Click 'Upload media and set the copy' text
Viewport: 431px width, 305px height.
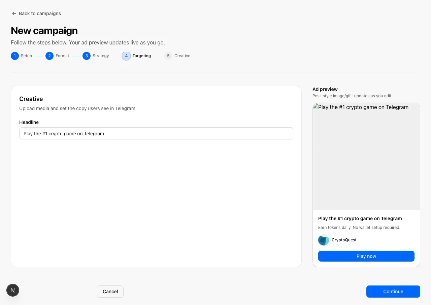tap(78, 108)
